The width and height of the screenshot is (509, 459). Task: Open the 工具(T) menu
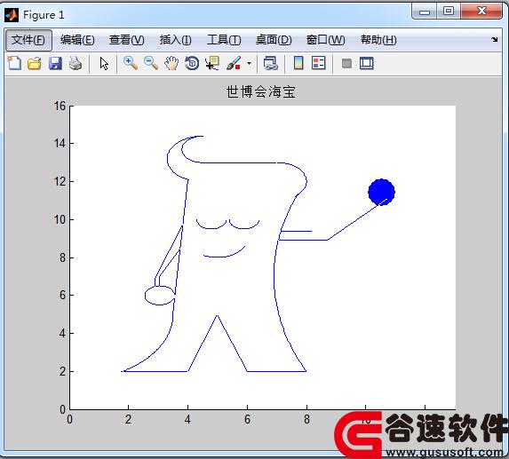pos(224,40)
